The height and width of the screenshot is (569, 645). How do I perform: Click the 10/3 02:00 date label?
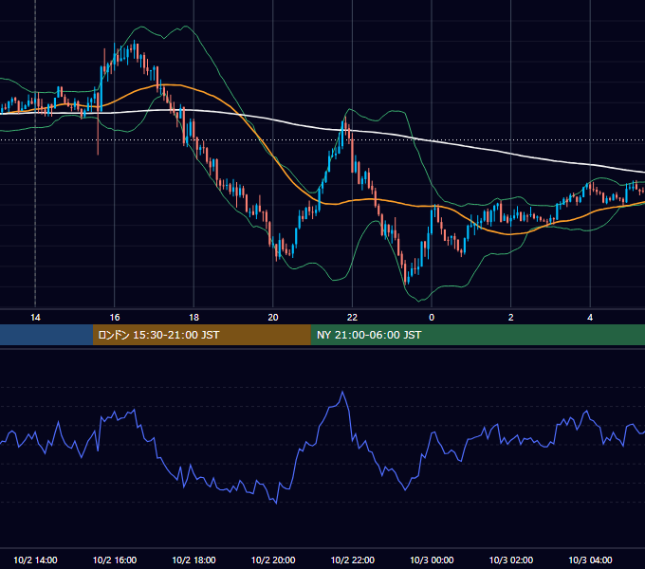511,560
